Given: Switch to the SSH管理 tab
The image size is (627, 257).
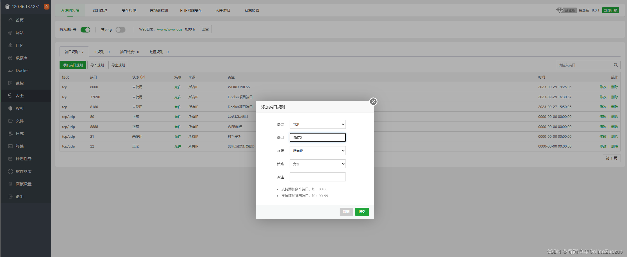Looking at the screenshot, I should click(100, 10).
